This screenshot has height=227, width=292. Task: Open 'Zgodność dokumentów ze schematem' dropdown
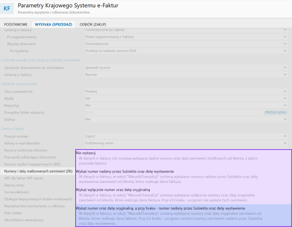click(x=186, y=67)
